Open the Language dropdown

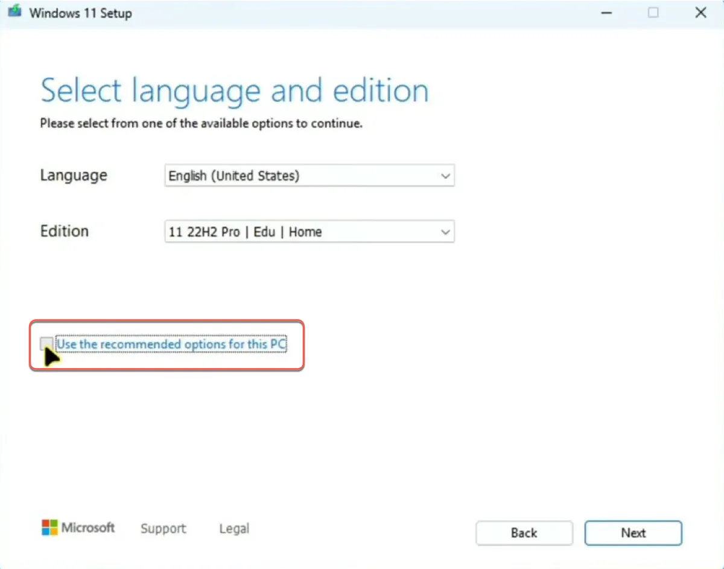[x=310, y=176]
